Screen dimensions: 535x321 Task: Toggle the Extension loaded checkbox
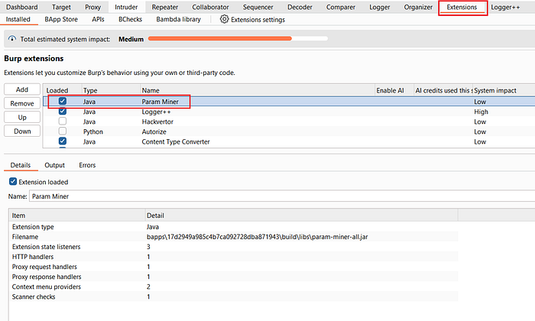pyautogui.click(x=13, y=181)
